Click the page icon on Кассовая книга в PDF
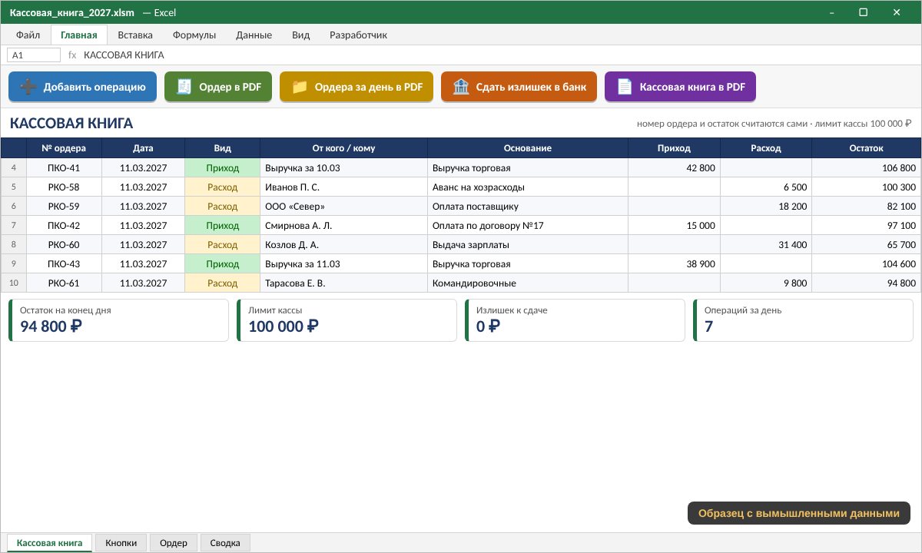Screen dimensions: 922x553 click(625, 87)
